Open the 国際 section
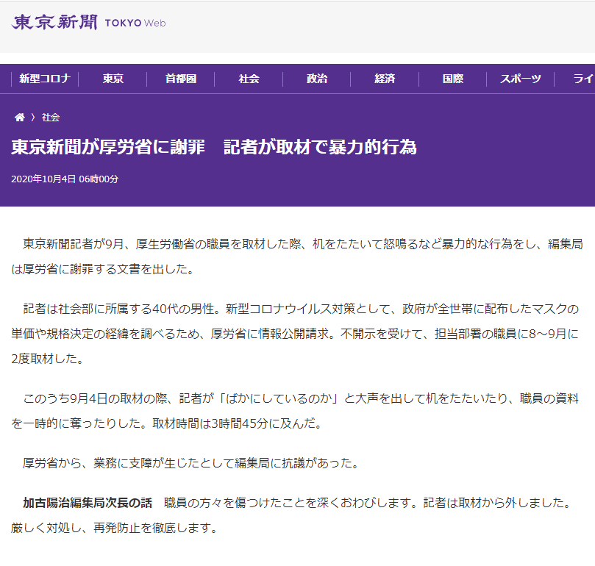 click(453, 79)
